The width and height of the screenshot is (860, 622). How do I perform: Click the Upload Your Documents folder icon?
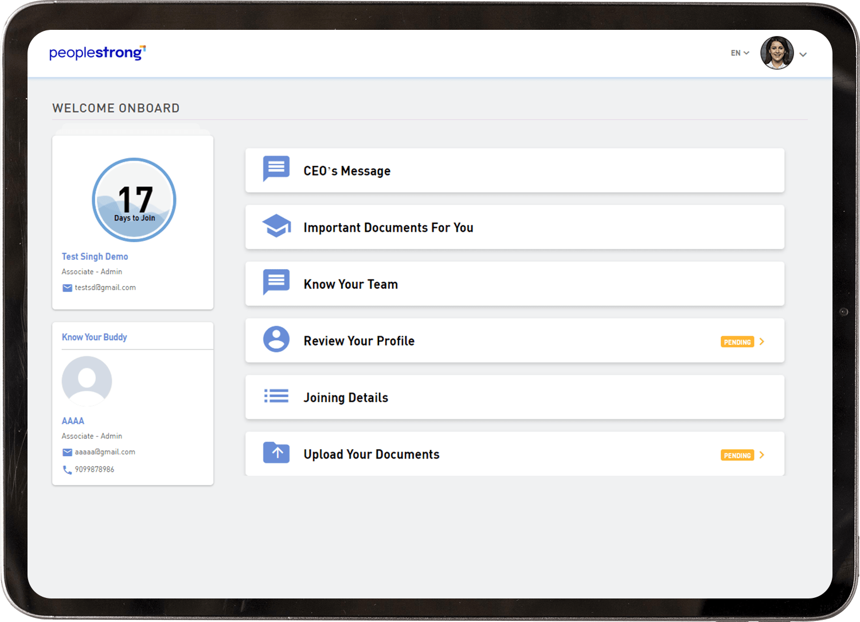click(x=276, y=453)
